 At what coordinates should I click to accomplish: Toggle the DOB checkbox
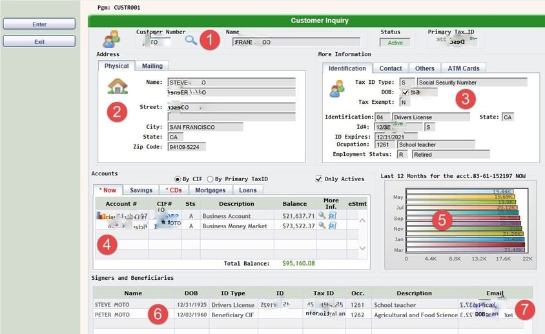tap(405, 92)
